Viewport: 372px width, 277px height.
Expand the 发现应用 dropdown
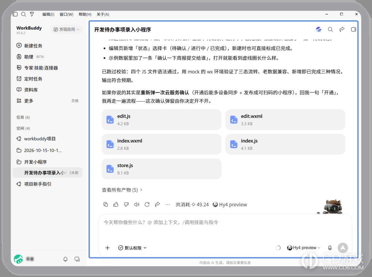(66, 29)
